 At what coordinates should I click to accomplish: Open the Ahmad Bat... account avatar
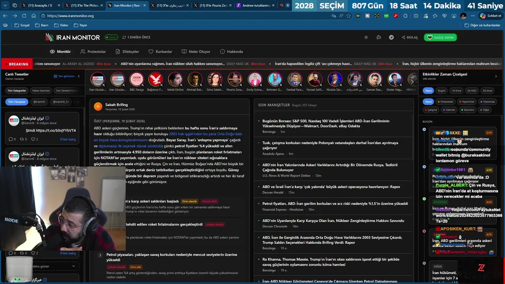(x=195, y=79)
